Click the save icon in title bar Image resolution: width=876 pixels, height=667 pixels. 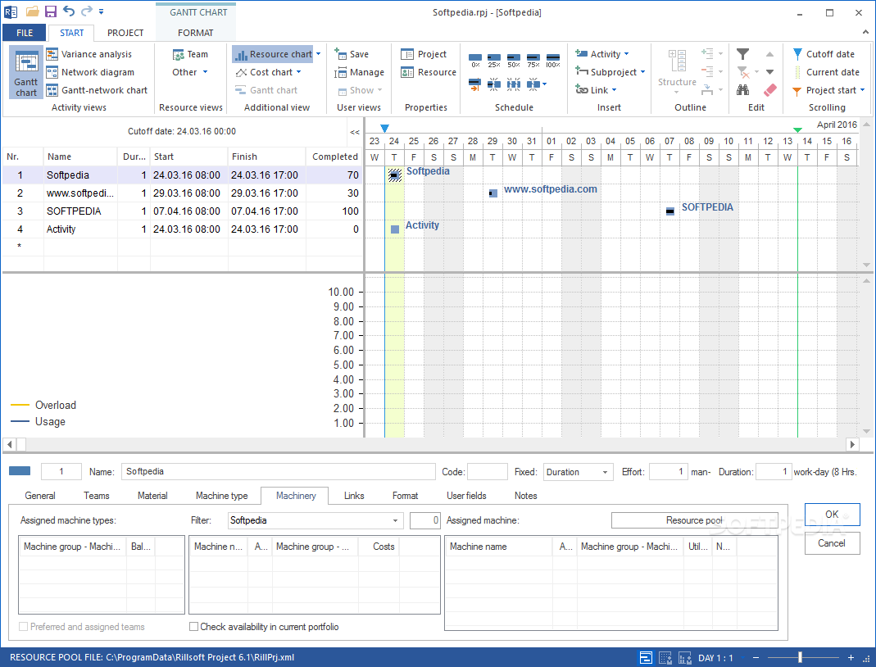50,11
